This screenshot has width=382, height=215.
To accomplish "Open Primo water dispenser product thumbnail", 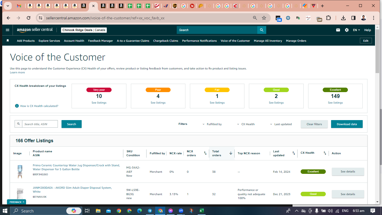I will pos(20,171).
